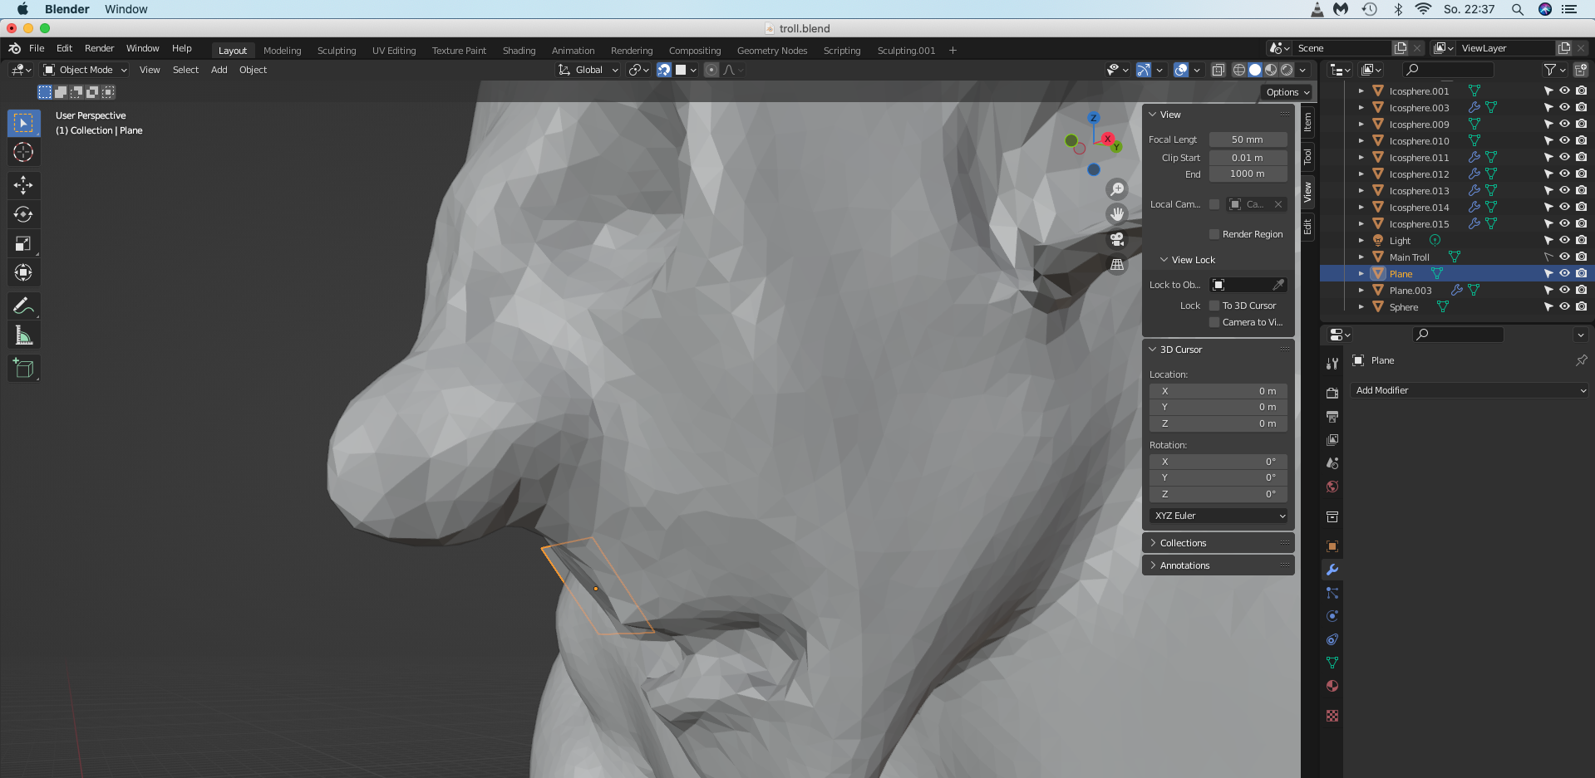
Task: Expand the Main Troll outliner row
Action: pos(1361,257)
